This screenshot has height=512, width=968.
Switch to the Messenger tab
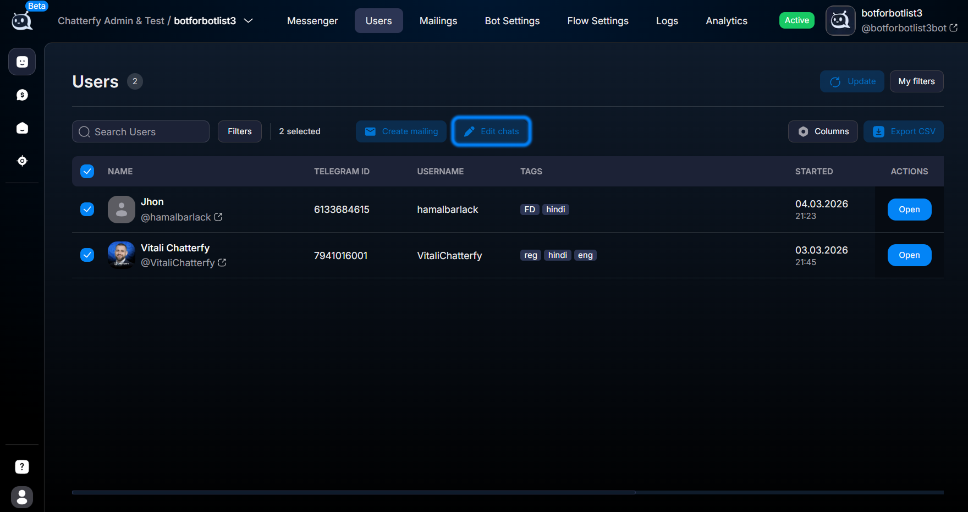point(312,21)
